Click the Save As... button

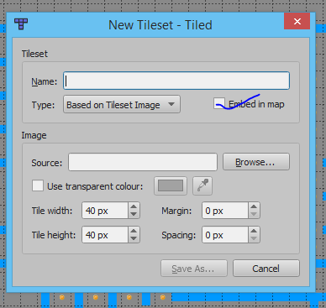pyautogui.click(x=194, y=269)
